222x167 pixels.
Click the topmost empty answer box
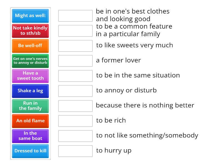click(x=75, y=16)
